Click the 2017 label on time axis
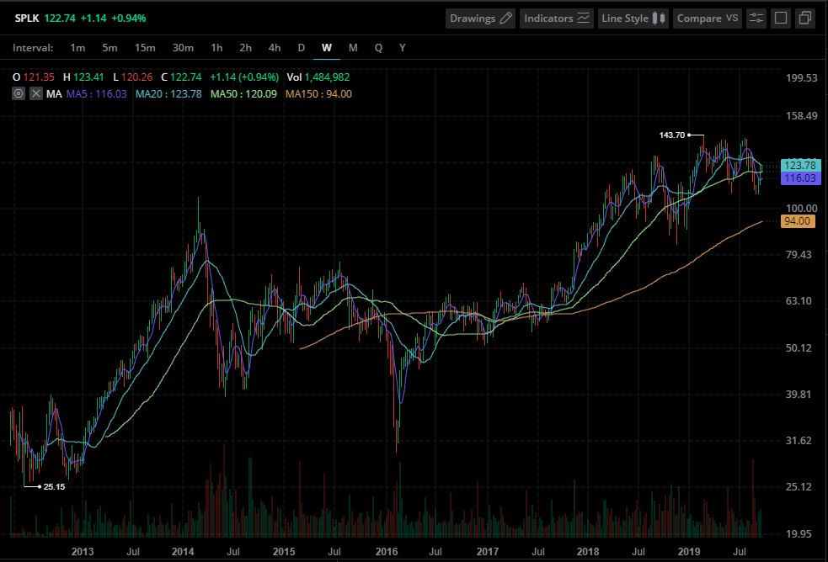The height and width of the screenshot is (562, 828). click(488, 551)
